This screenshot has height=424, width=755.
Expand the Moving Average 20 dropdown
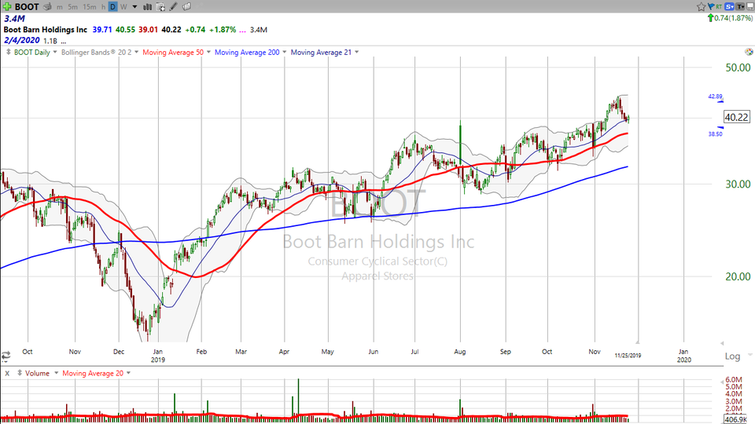[x=128, y=373]
